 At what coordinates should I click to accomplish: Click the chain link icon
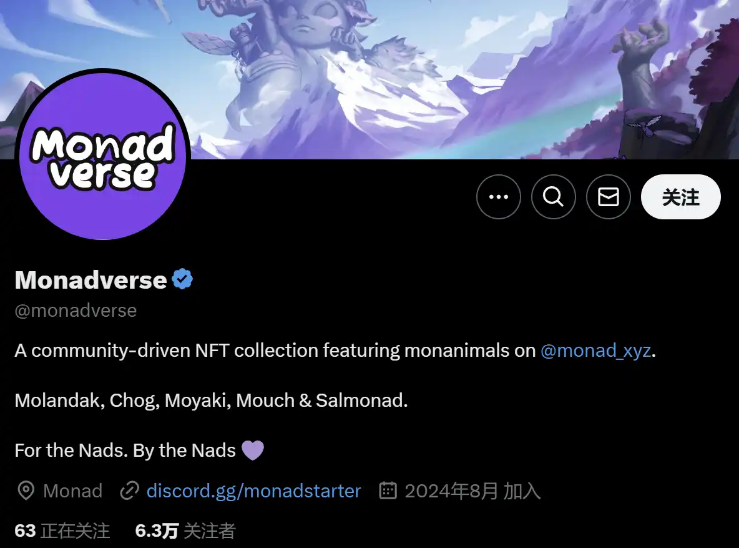pyautogui.click(x=129, y=491)
